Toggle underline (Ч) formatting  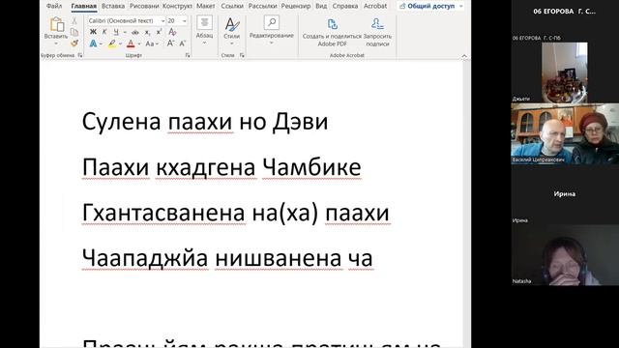[116, 32]
